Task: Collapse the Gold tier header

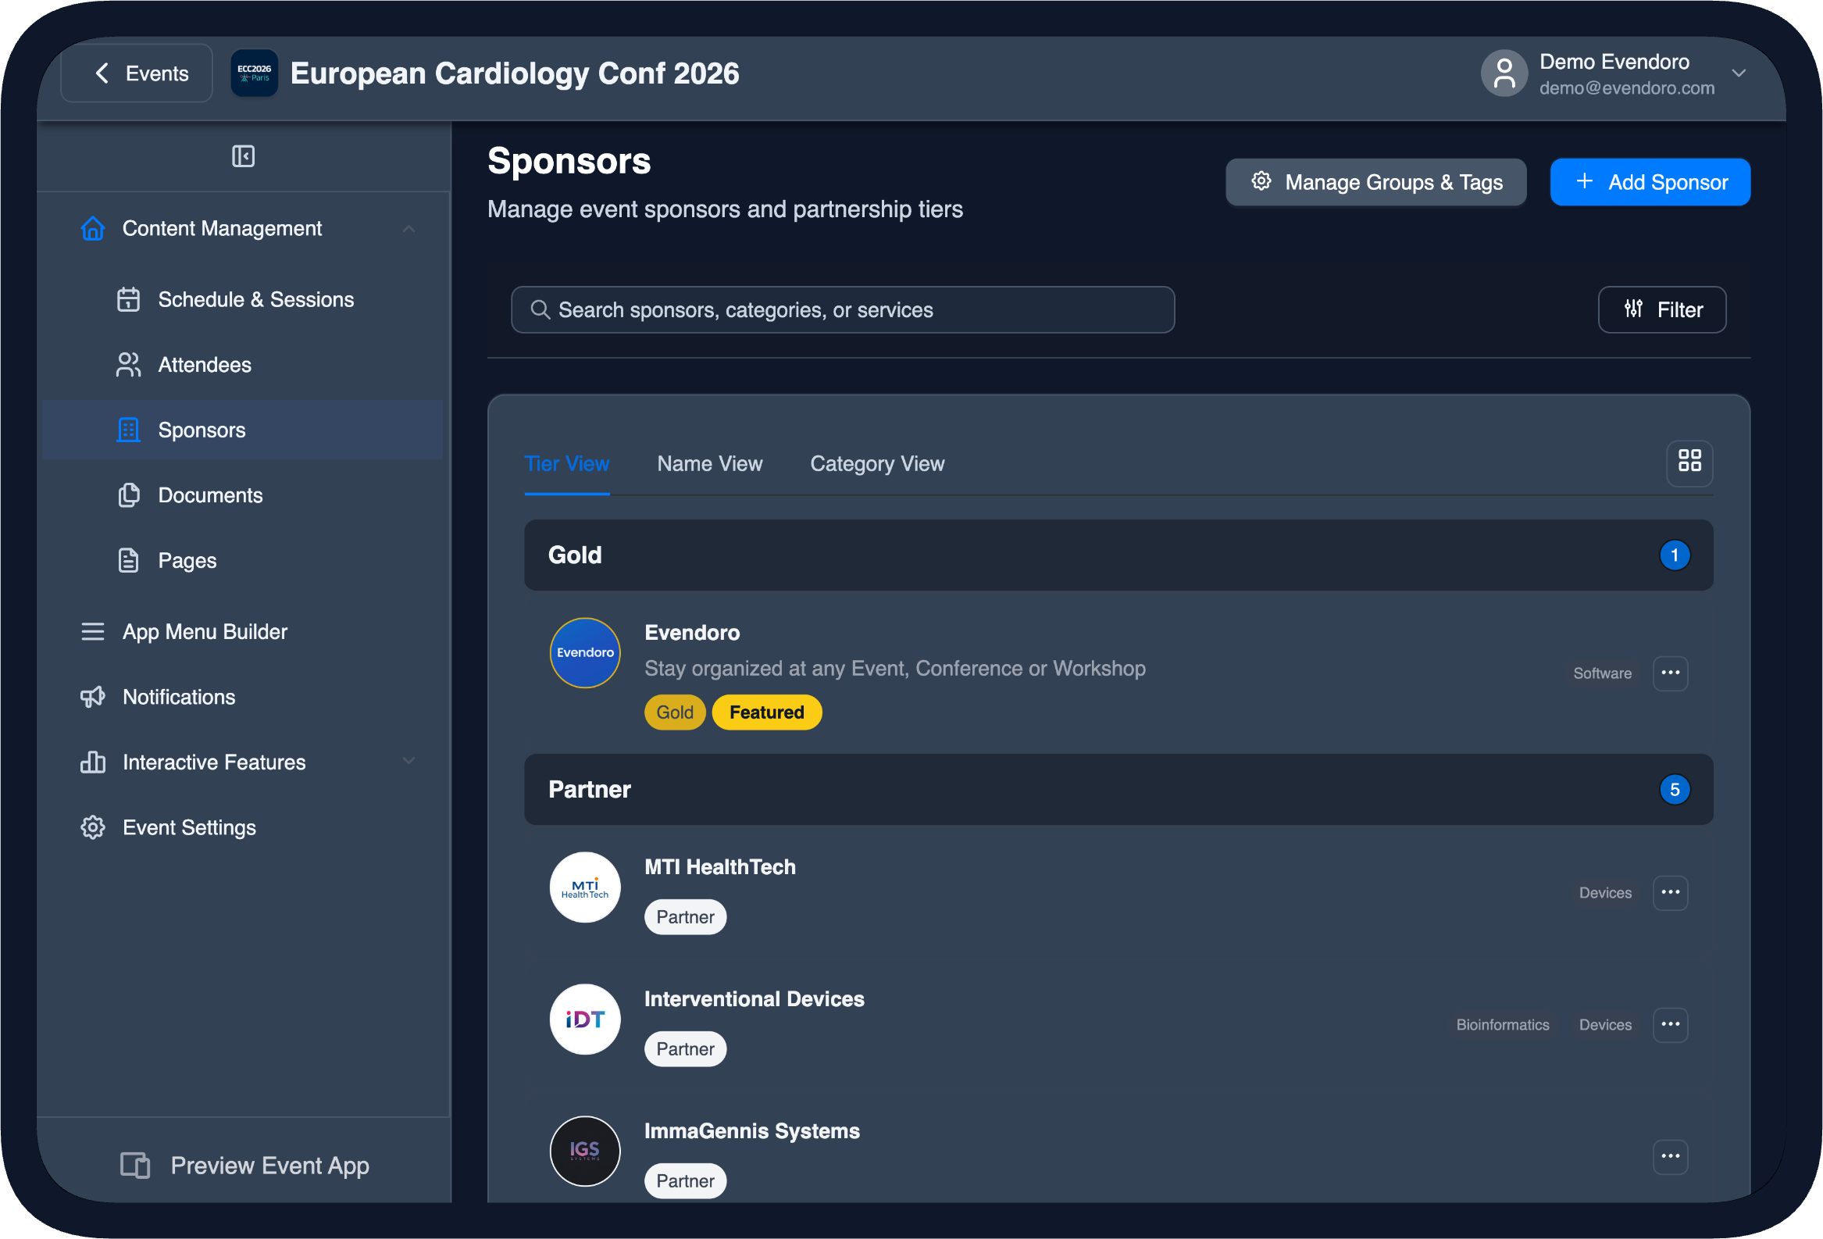Action: [1118, 555]
